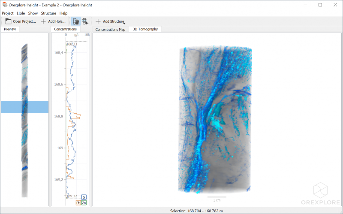
Task: Click the 168,6 depth label
Action: [x=59, y=84]
